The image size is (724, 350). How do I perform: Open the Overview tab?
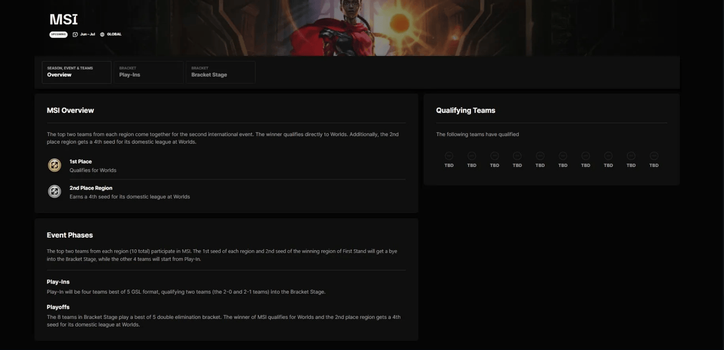[77, 72]
